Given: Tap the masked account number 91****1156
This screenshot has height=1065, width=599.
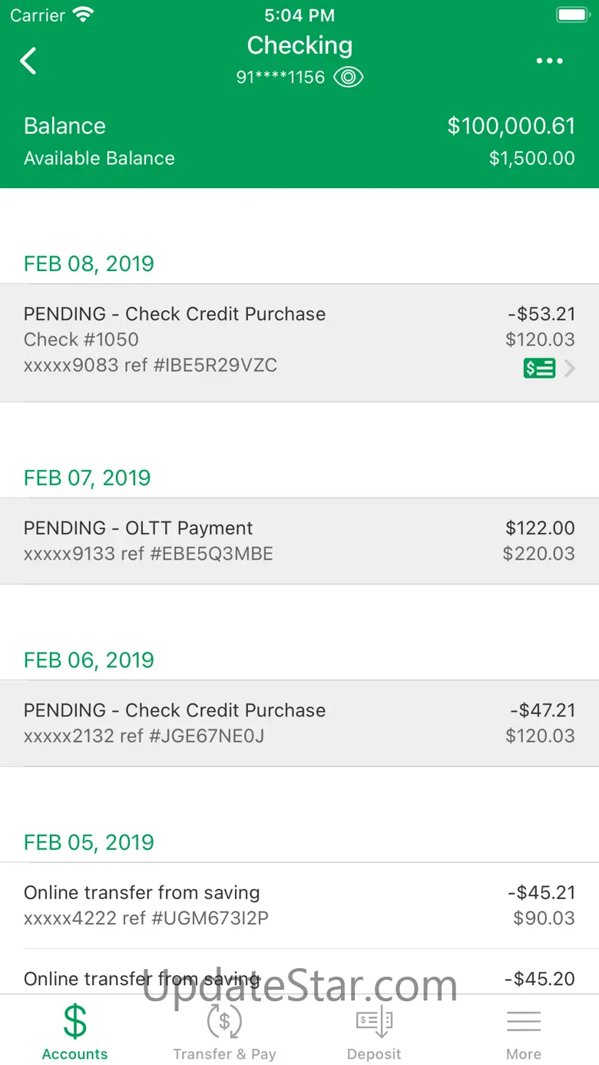Looking at the screenshot, I should pos(280,78).
